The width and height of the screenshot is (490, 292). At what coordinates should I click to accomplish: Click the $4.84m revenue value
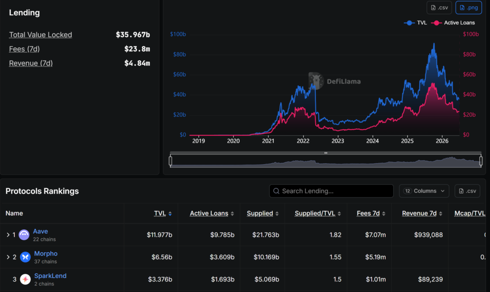137,63
